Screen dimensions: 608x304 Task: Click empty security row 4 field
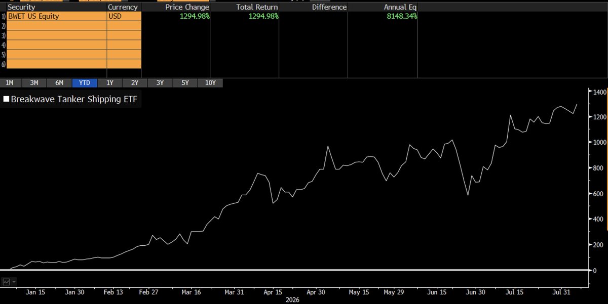point(56,45)
